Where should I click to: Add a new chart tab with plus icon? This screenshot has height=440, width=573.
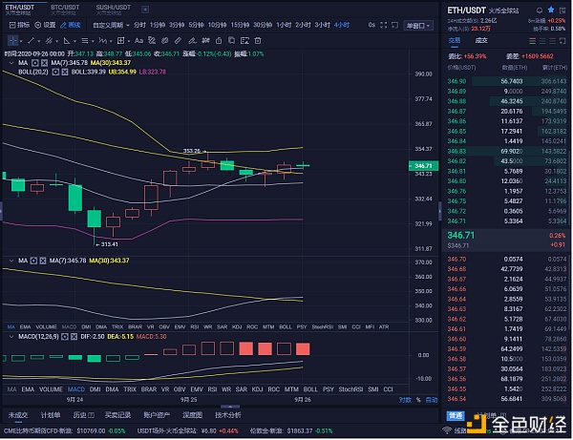point(145,10)
